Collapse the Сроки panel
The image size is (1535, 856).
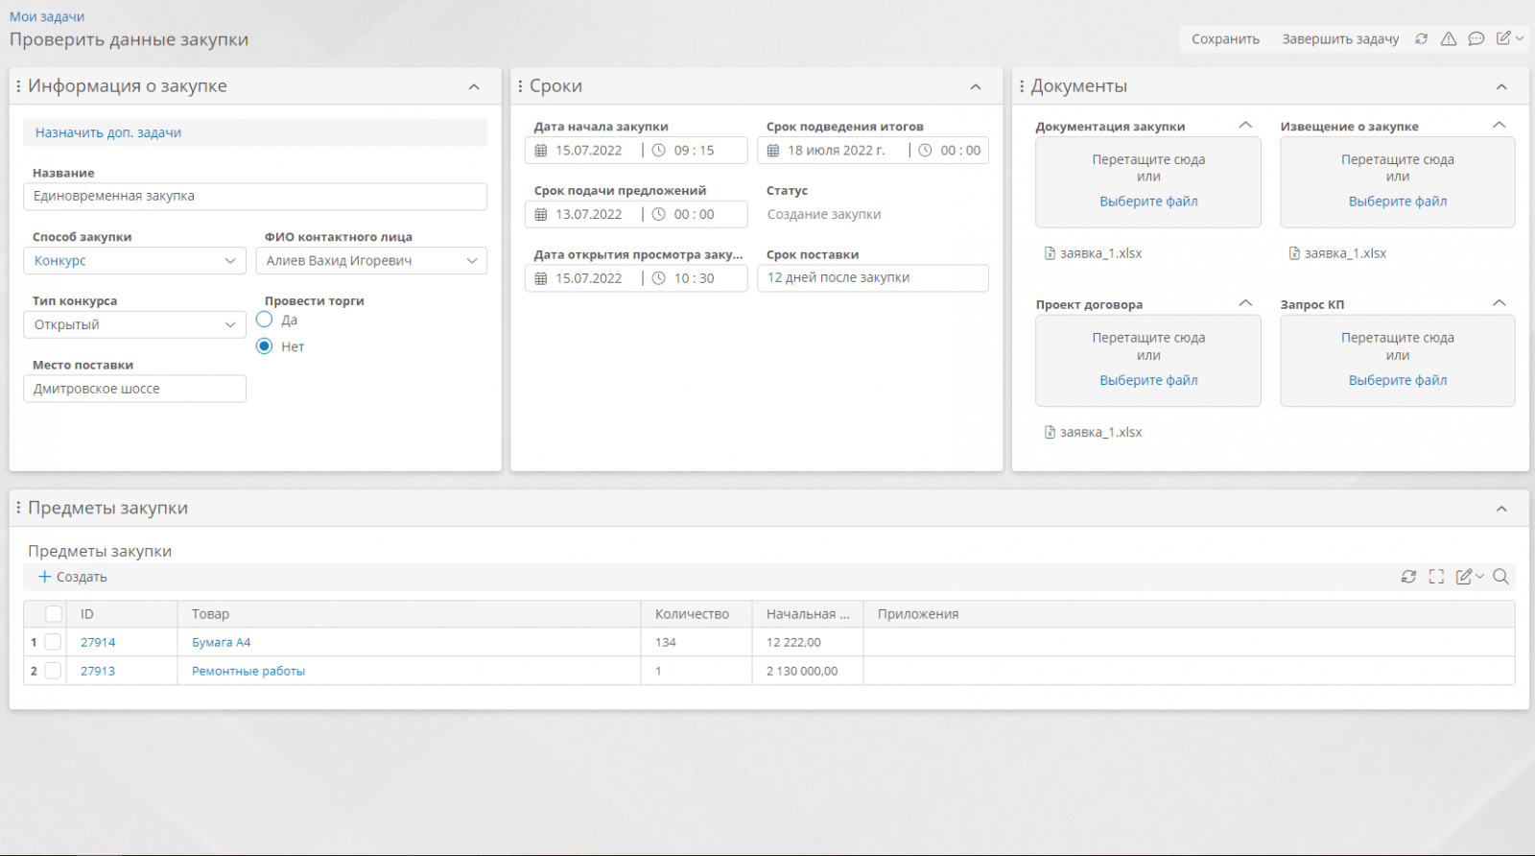[x=976, y=86]
